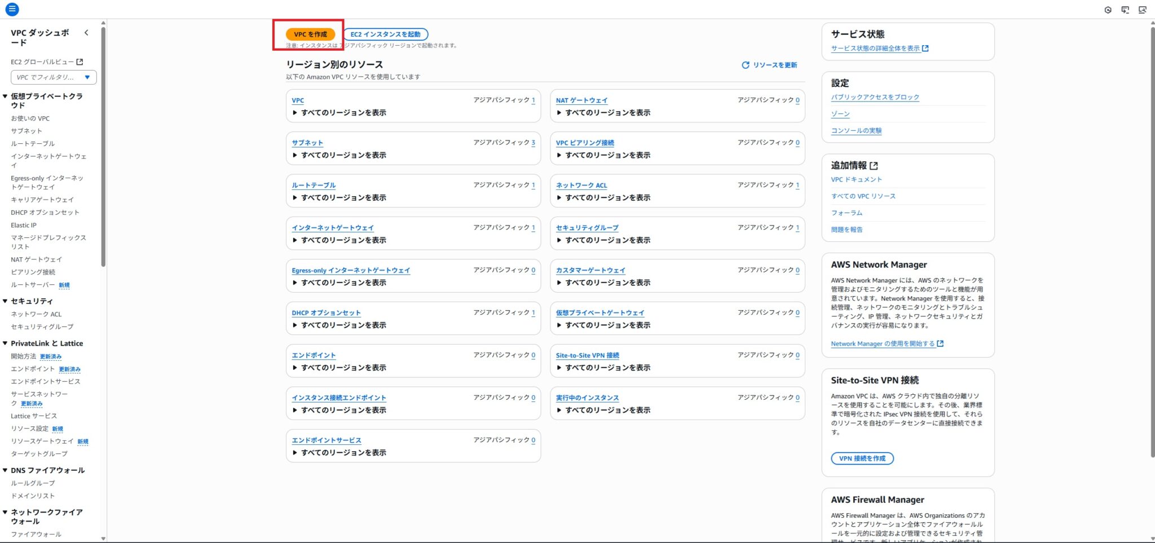
Task: Select ピアリング接続 in the sidebar
Action: [x=33, y=272]
